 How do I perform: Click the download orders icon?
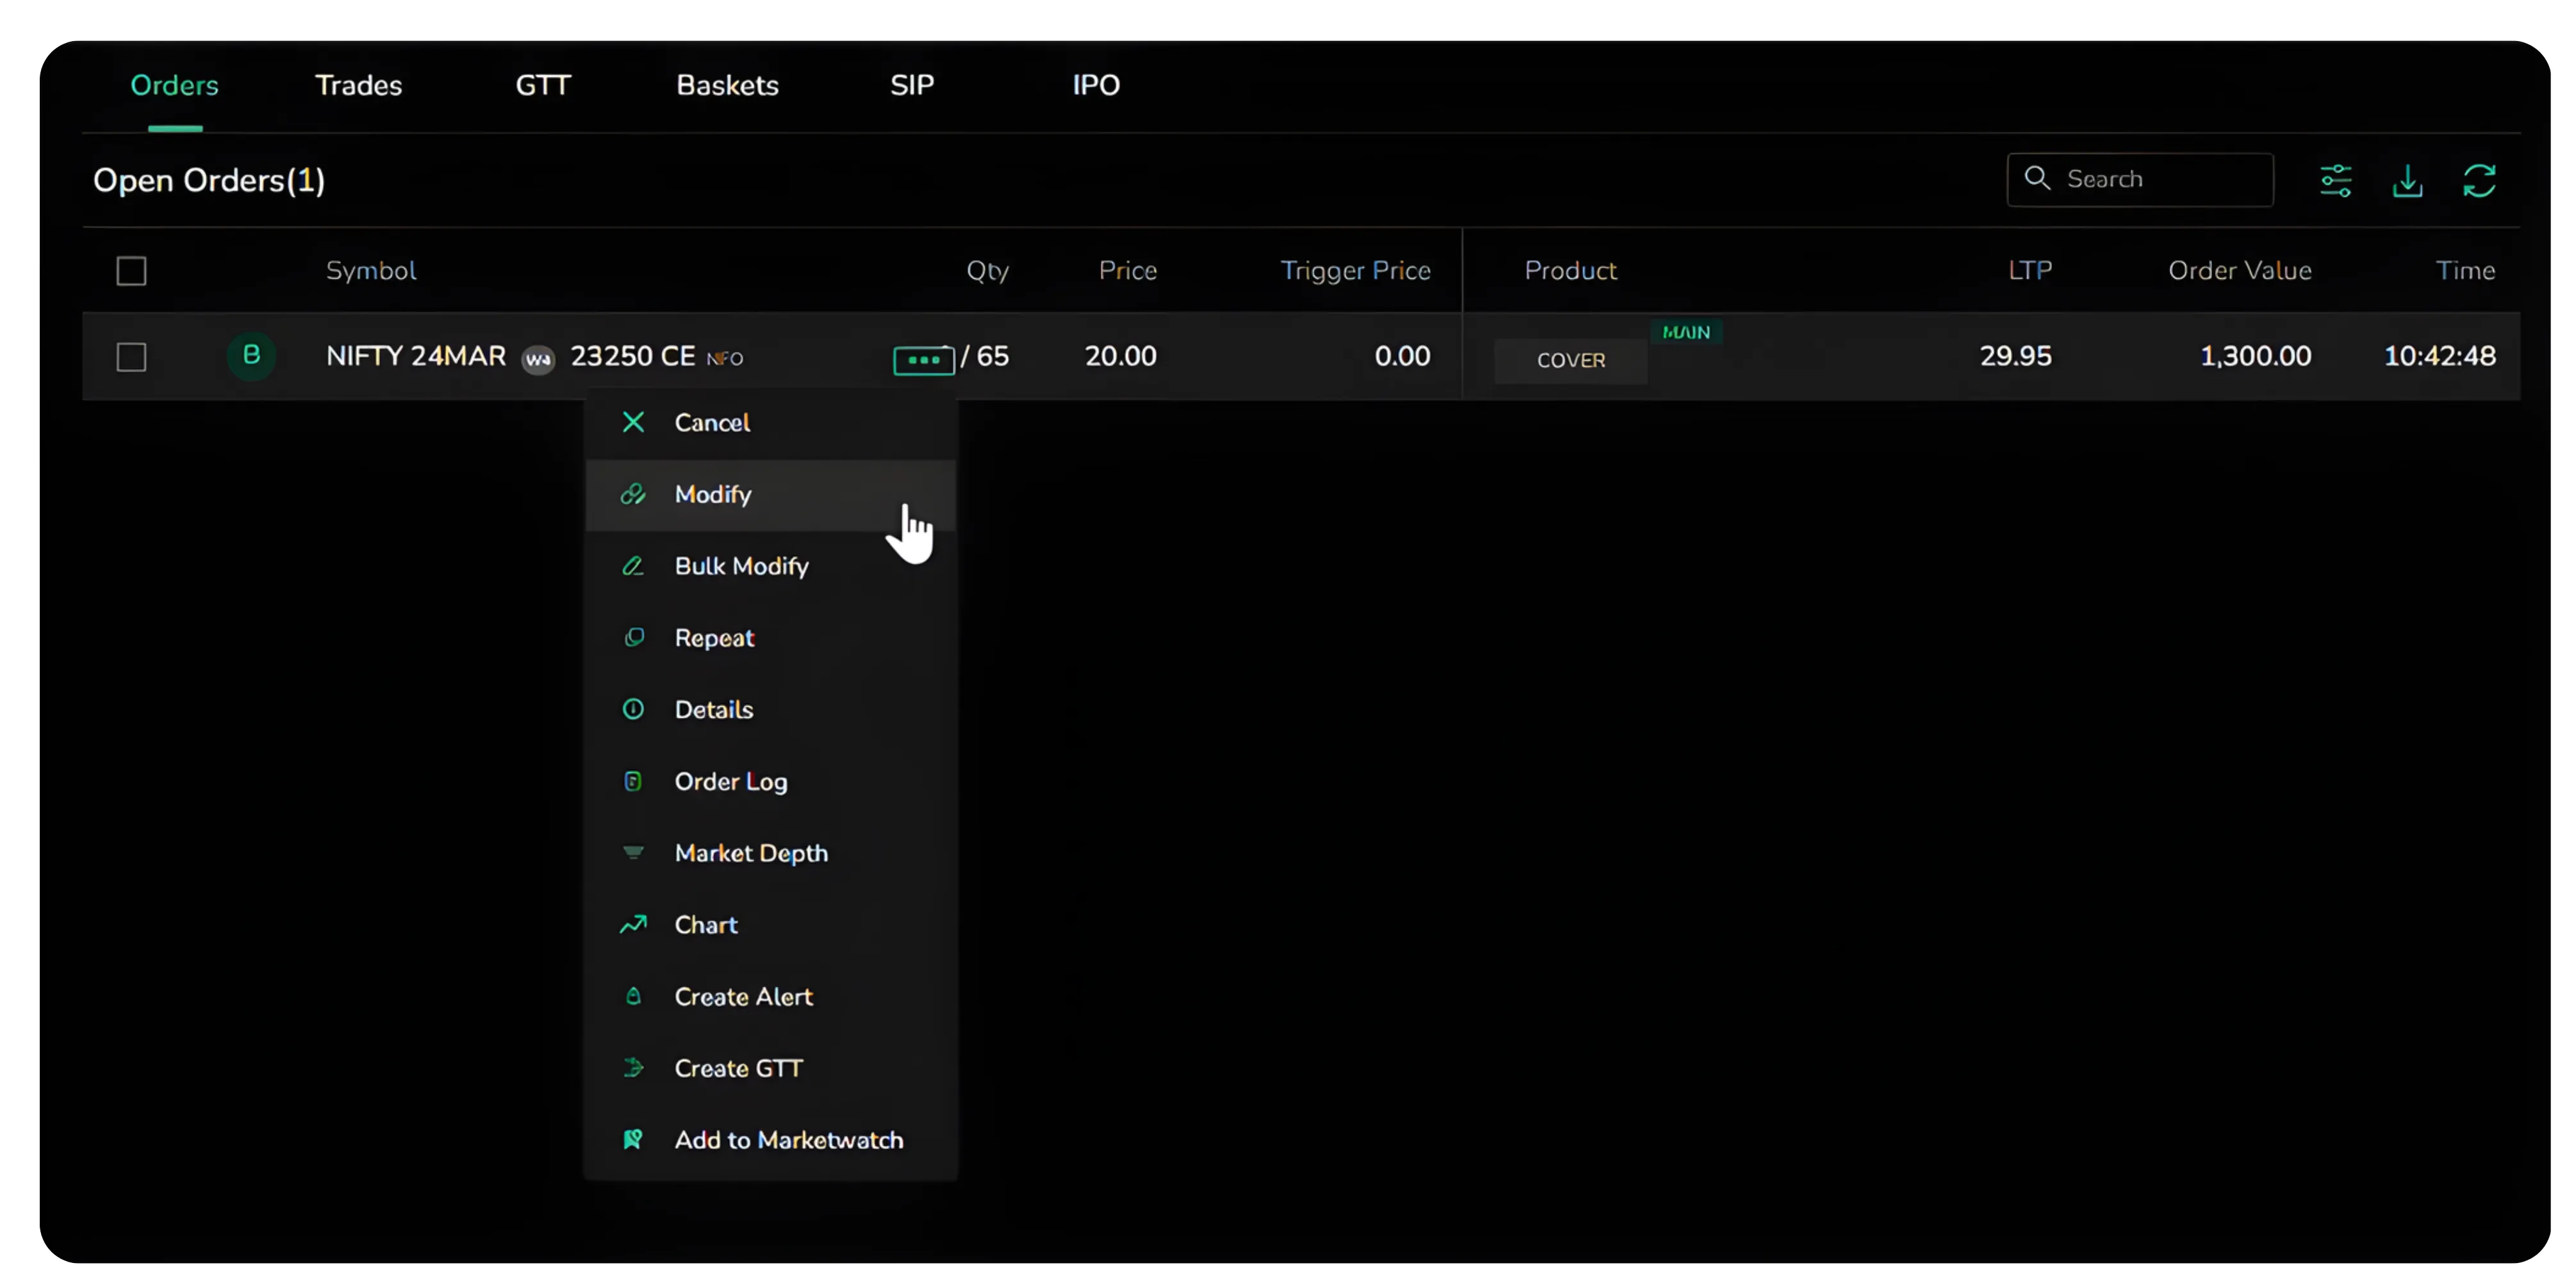click(2408, 180)
